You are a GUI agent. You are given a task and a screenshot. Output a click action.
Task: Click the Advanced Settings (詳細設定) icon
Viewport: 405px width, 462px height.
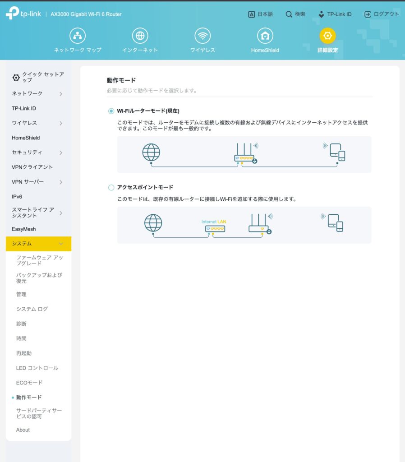[x=327, y=36]
